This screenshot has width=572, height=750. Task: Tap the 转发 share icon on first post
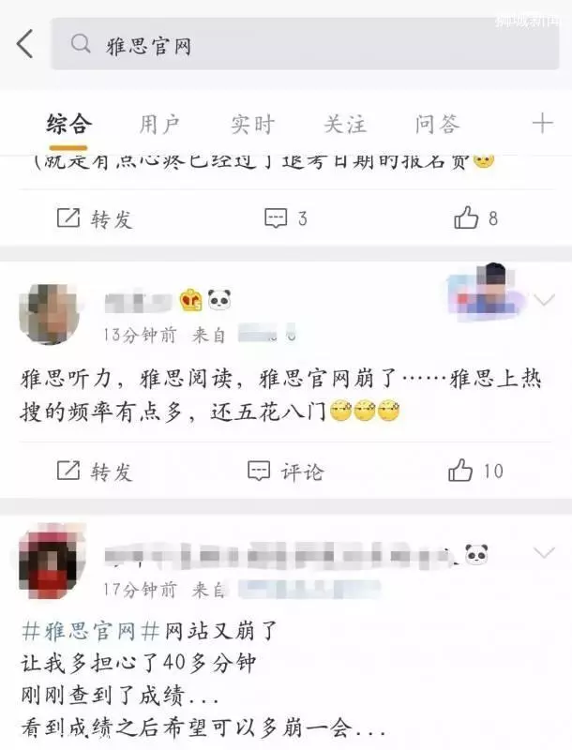[x=68, y=218]
